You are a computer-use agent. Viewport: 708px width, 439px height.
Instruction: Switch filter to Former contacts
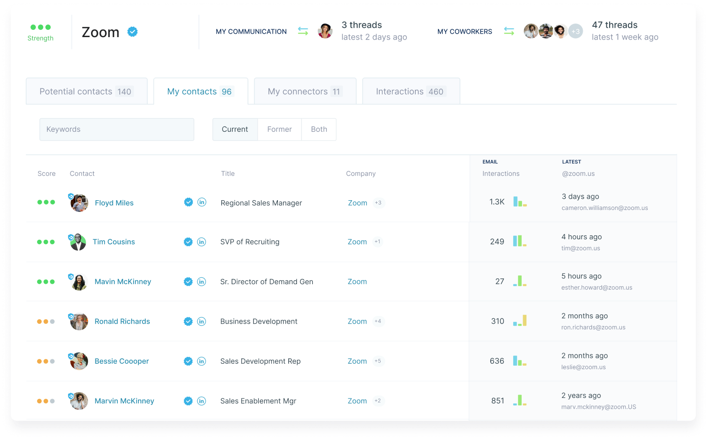click(x=279, y=129)
